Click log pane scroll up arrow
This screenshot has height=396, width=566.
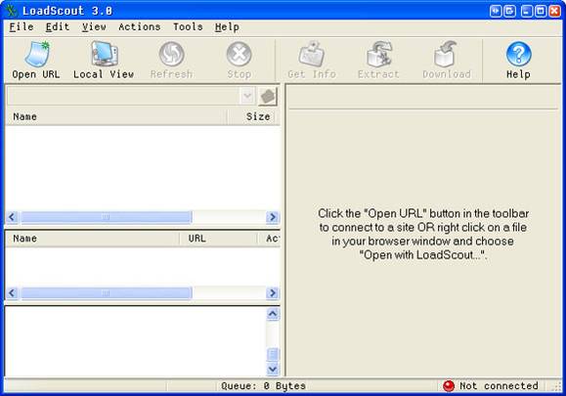coord(273,314)
